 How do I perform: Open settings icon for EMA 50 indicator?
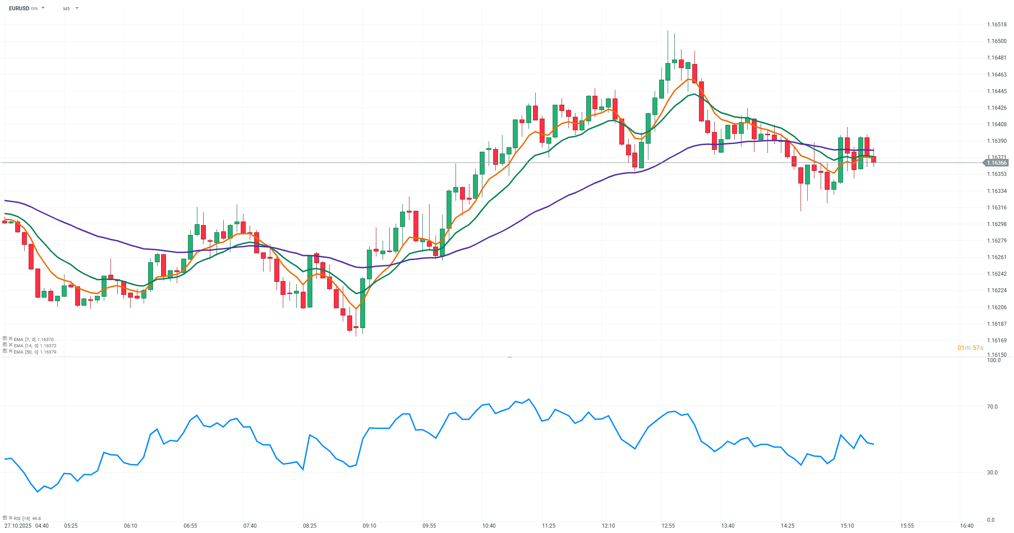point(5,351)
